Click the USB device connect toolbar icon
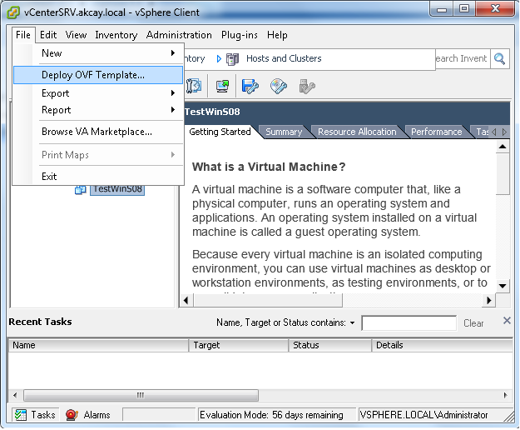 click(x=307, y=87)
